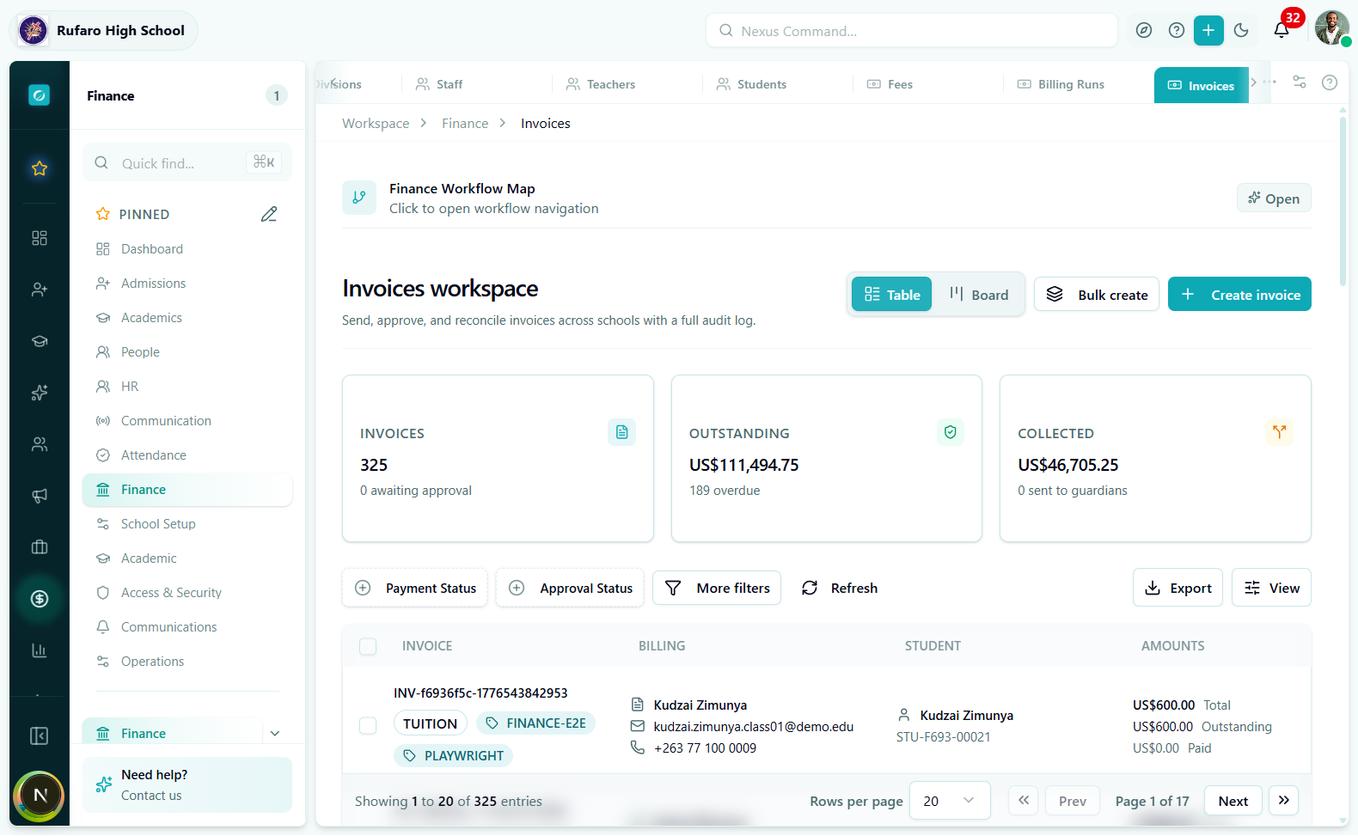
Task: Focus the Nexus Command search field
Action: [x=912, y=31]
